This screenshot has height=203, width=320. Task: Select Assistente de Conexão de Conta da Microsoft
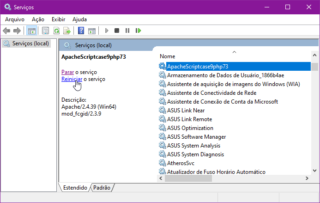tap(223, 102)
